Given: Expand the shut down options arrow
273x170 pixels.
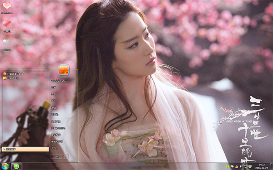Looking at the screenshot, I should tap(66, 157).
